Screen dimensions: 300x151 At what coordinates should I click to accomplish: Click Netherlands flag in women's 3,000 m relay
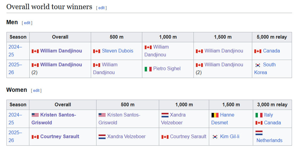(x=259, y=133)
